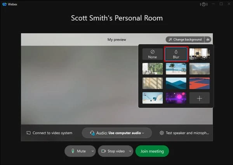Viewport: 233px width, 165px height.
Task: Click the cast icon beside Connect to video
Action: pyautogui.click(x=28, y=133)
